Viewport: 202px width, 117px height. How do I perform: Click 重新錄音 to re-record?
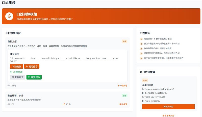pos(18,77)
